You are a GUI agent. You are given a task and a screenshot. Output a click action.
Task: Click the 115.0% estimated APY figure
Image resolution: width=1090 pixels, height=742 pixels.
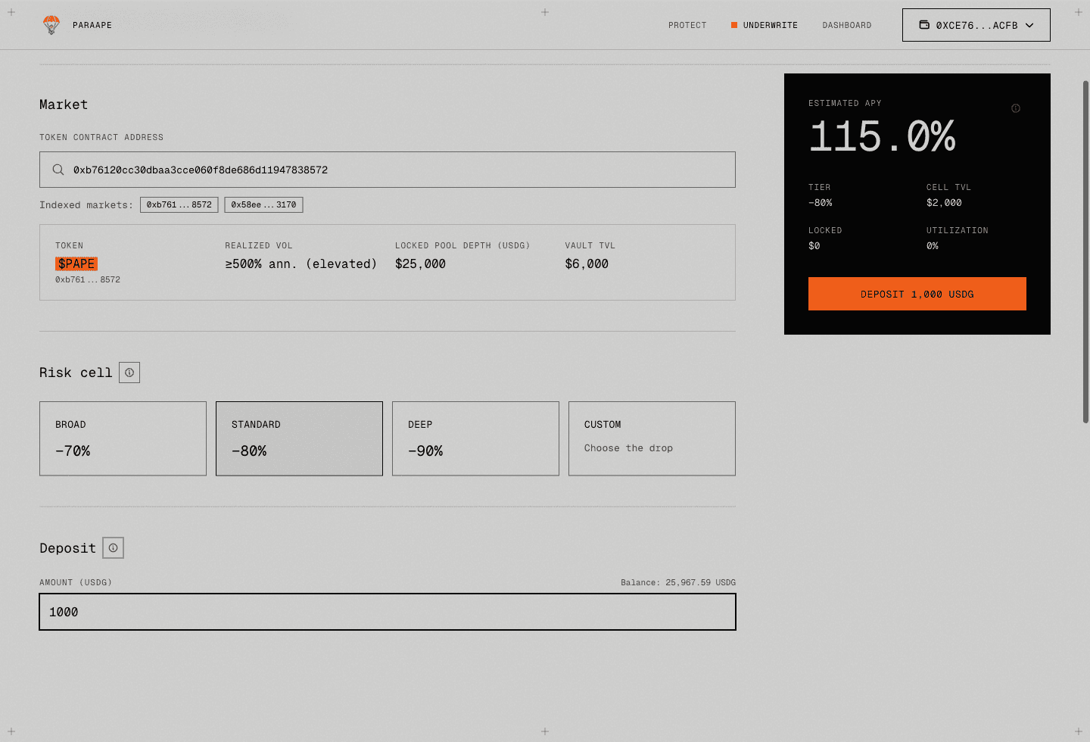[x=882, y=136]
